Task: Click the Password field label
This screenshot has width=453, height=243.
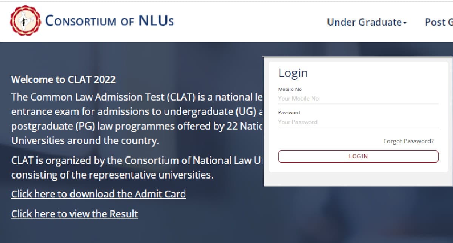Action: 289,112
